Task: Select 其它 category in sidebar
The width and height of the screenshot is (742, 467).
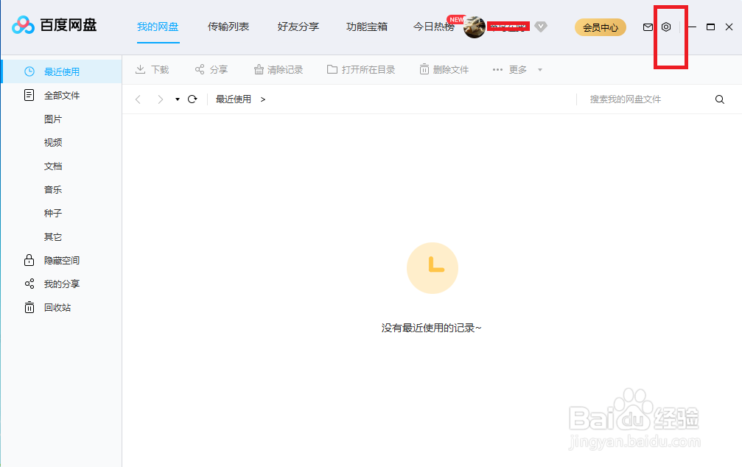Action: point(53,237)
